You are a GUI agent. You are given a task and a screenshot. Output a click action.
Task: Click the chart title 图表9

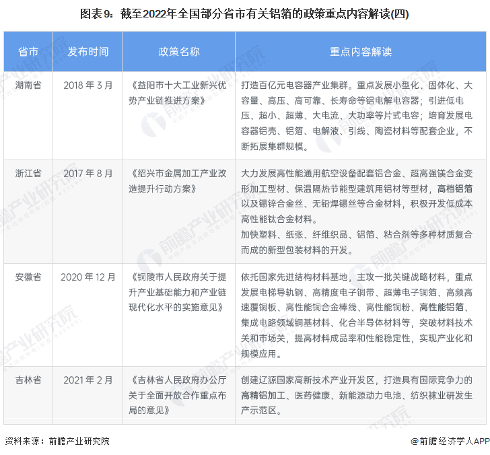click(x=244, y=13)
